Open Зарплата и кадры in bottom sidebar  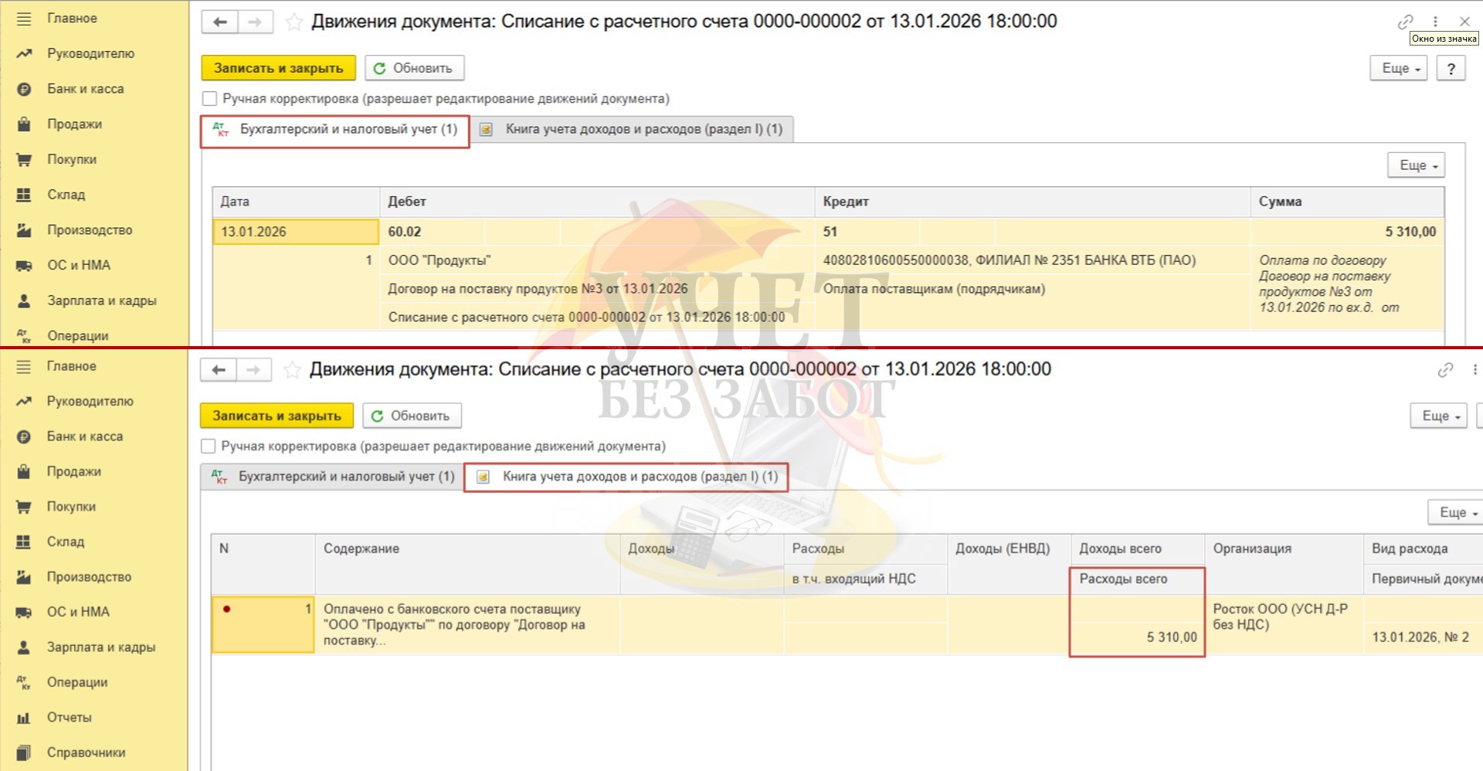pos(100,647)
